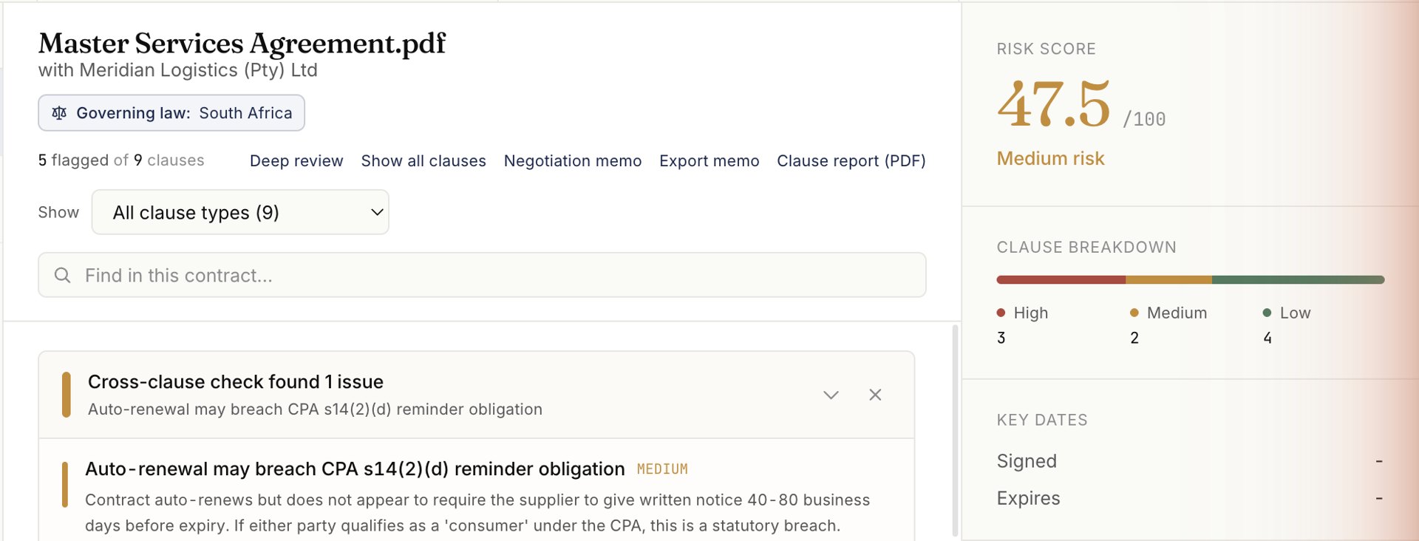Viewport: 1419px width, 541px height.
Task: Click the clause list vertical scrollbar
Action: 955,430
